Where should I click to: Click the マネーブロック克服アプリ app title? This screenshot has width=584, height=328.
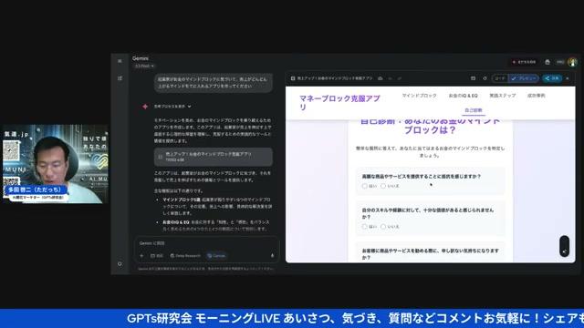coord(339,102)
